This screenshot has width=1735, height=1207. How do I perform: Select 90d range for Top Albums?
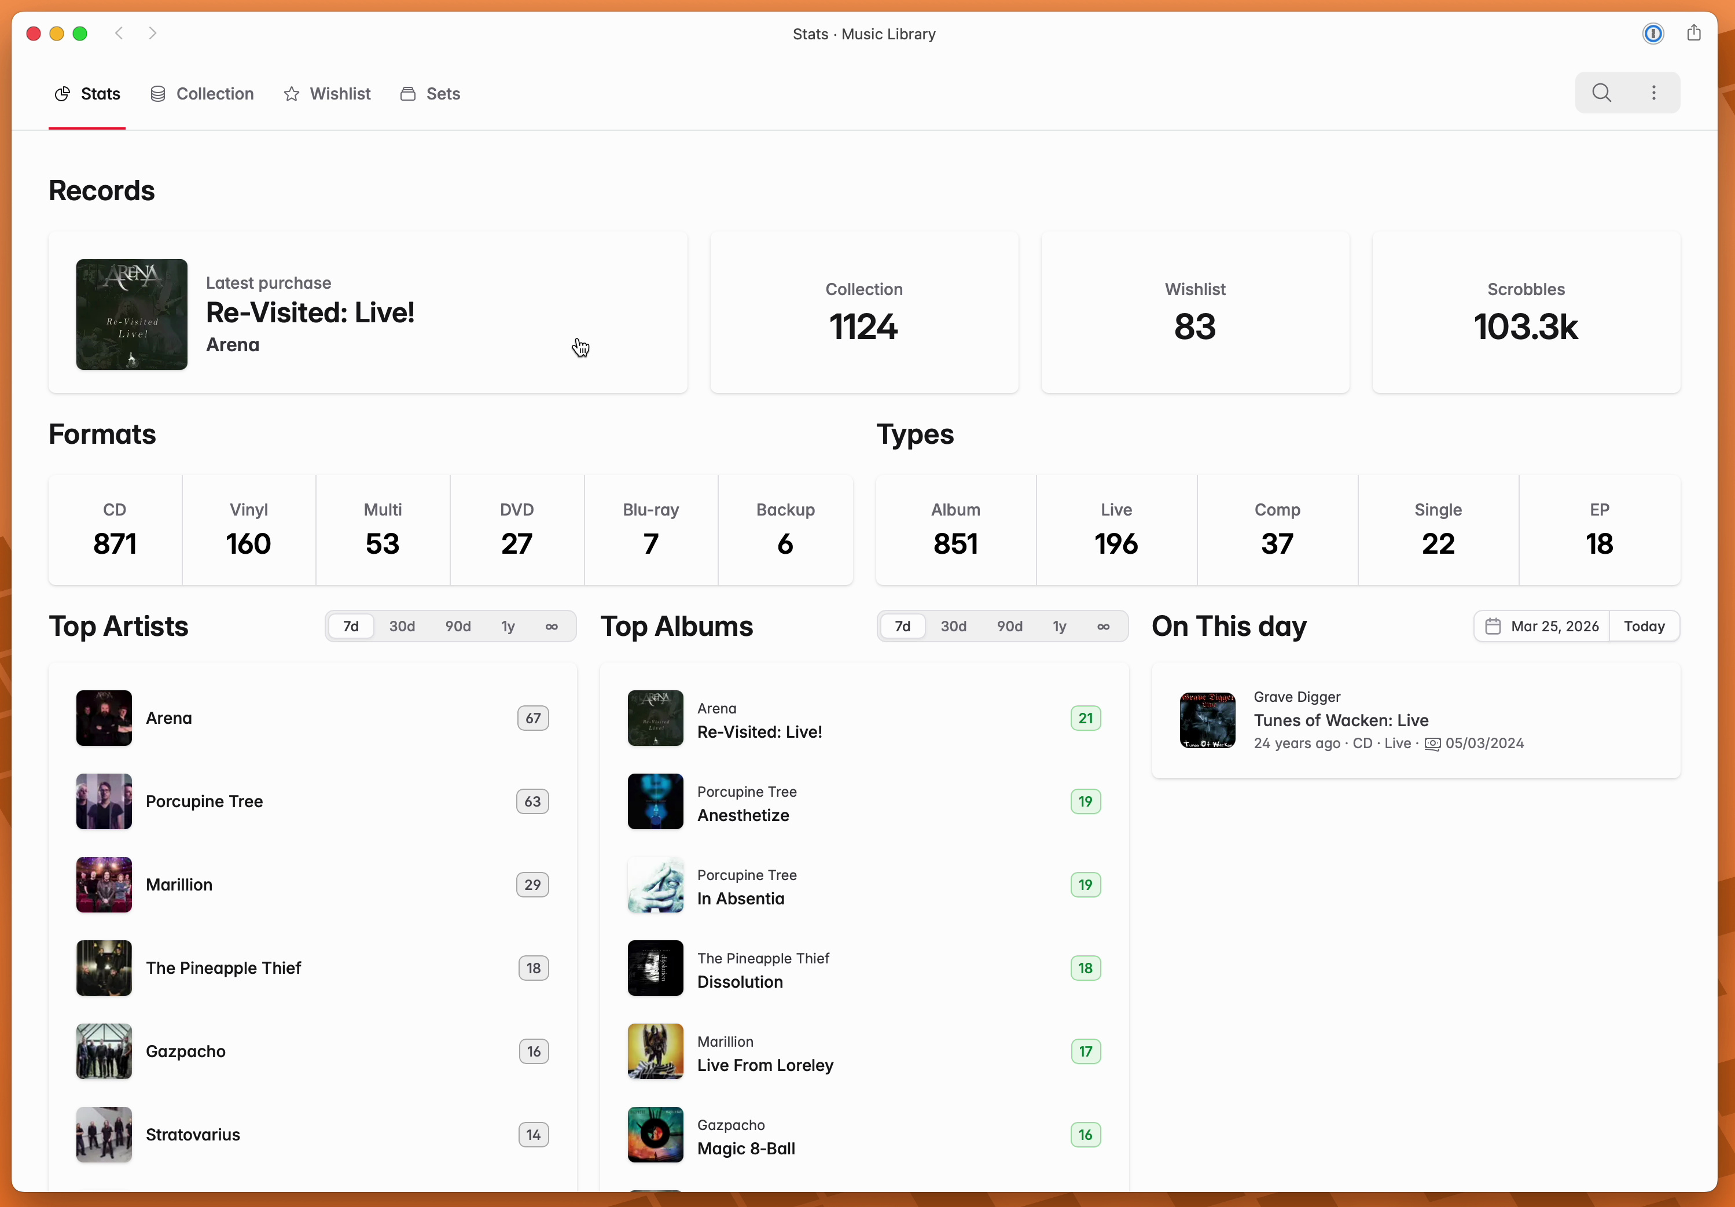tap(1009, 626)
